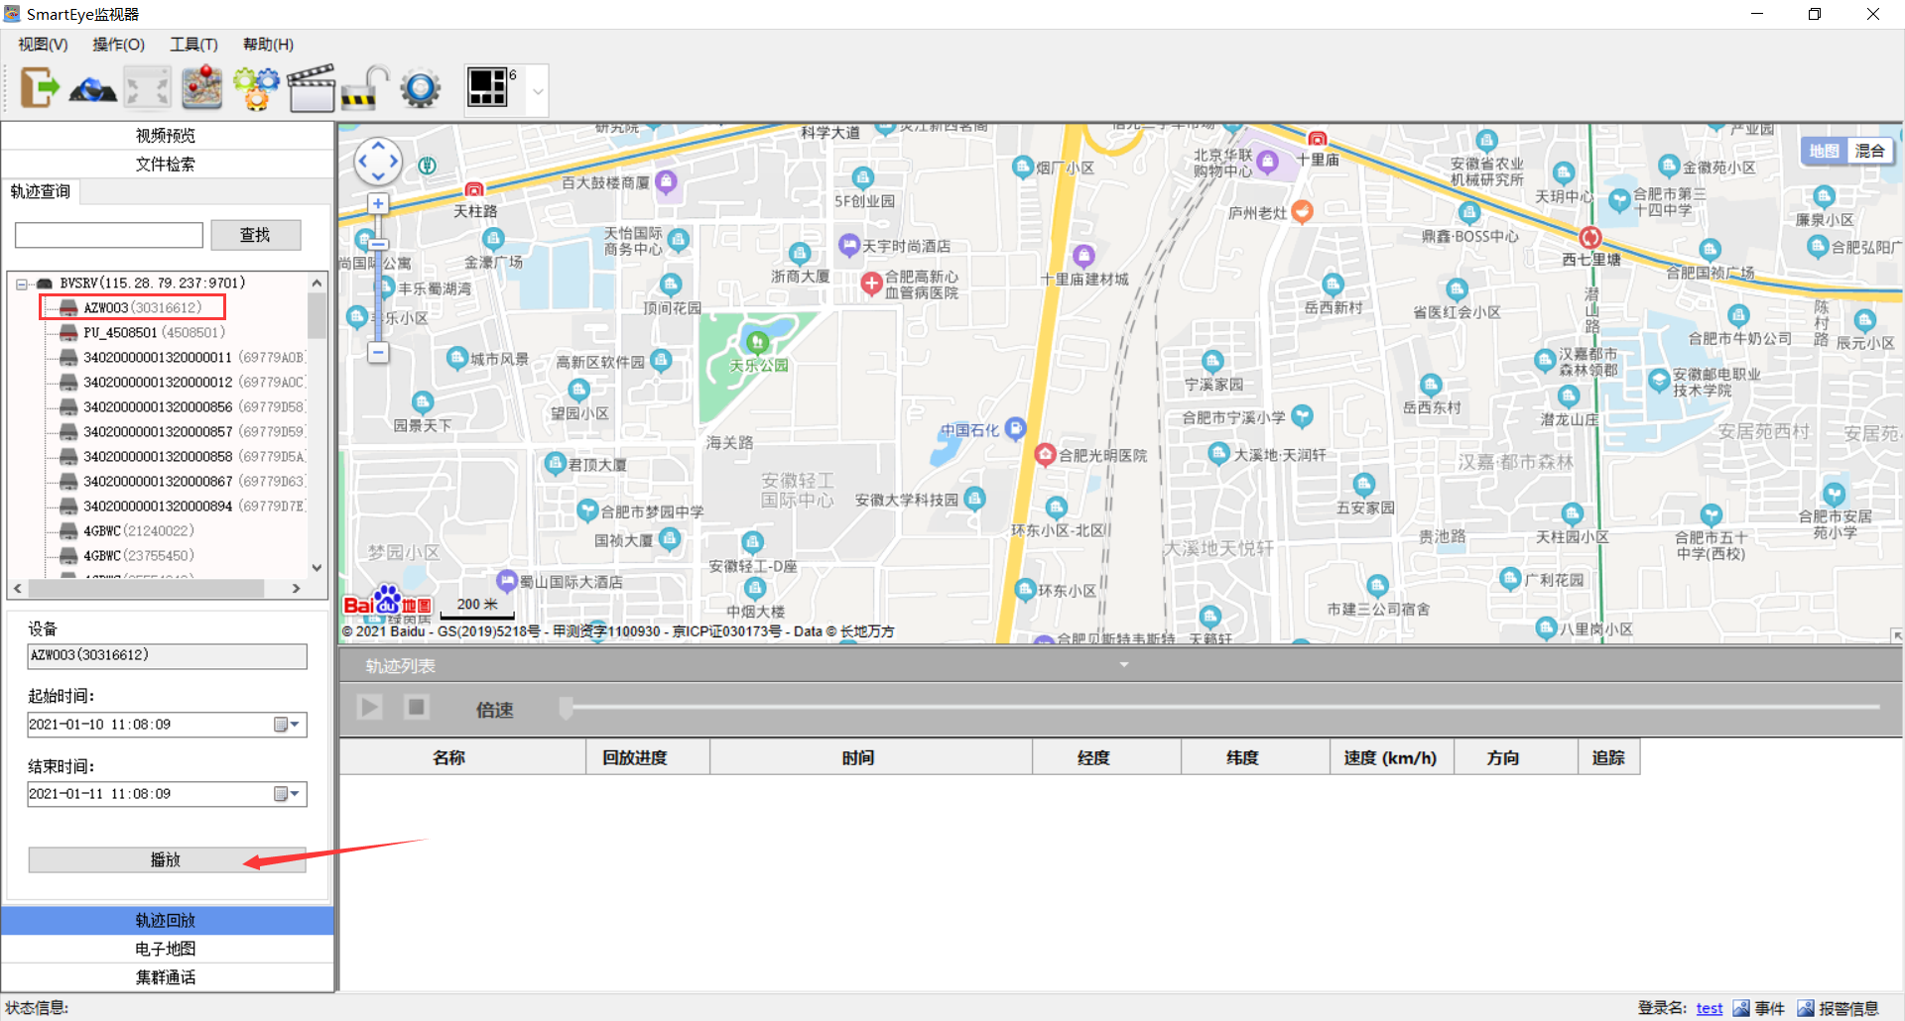This screenshot has width=1905, height=1021.
Task: Select device PU_4508501 in the tree
Action: (x=119, y=333)
